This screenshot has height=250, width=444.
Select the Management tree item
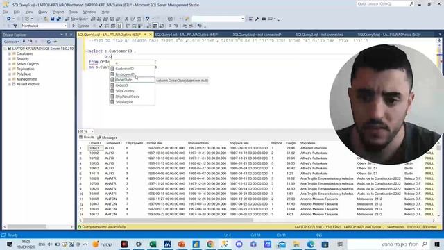click(26, 79)
